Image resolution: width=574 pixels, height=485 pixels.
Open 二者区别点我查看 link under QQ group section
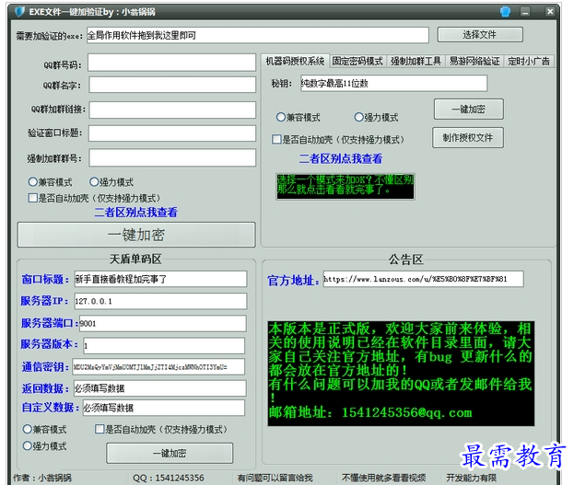click(x=135, y=213)
